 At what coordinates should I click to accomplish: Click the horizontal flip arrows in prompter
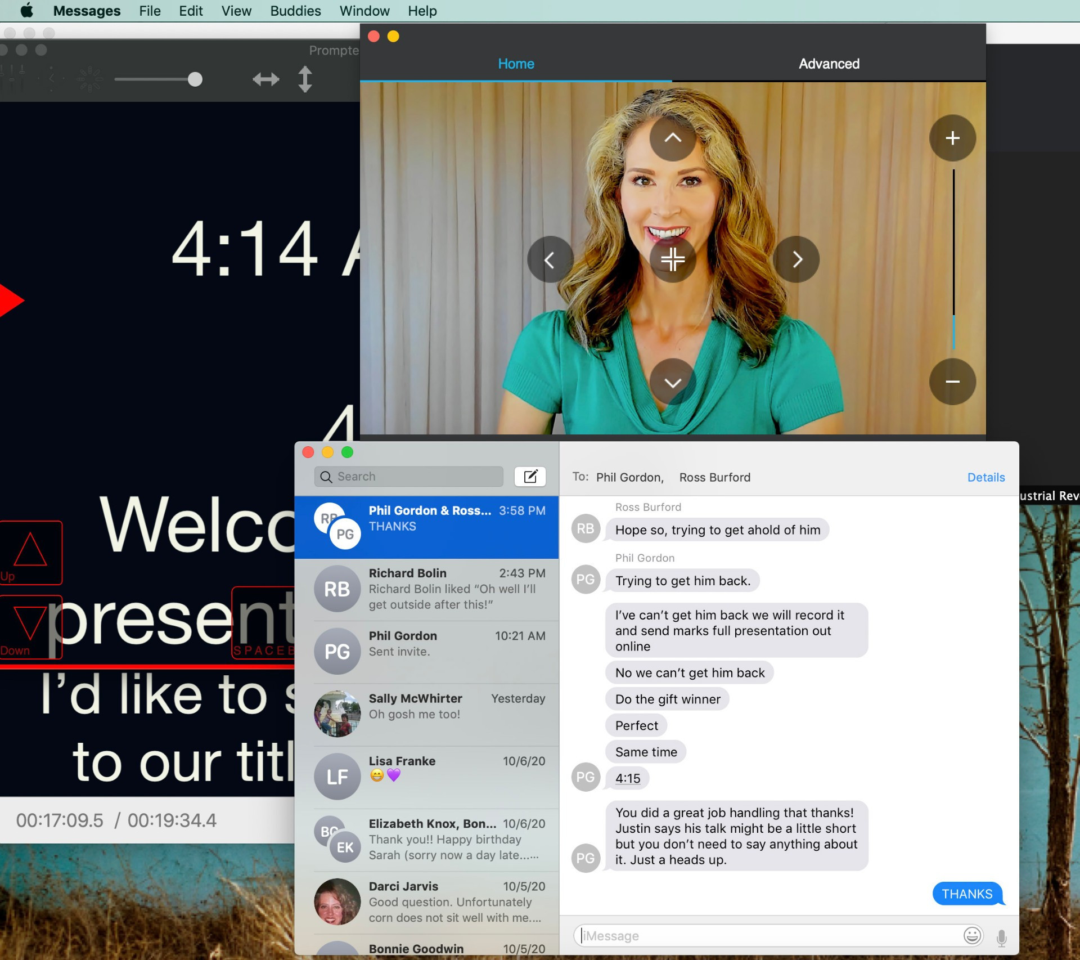click(x=265, y=79)
